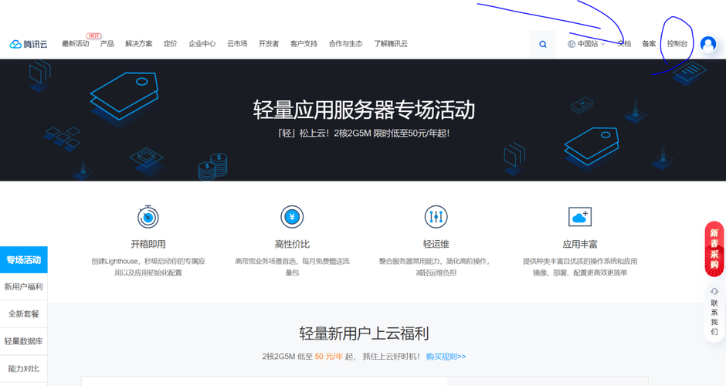Image resolution: width=726 pixels, height=386 pixels.
Task: Open the 购买规则>> link
Action: 446,357
